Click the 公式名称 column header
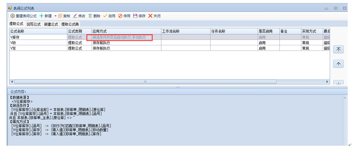This screenshot has height=148, width=355. (x=38, y=31)
